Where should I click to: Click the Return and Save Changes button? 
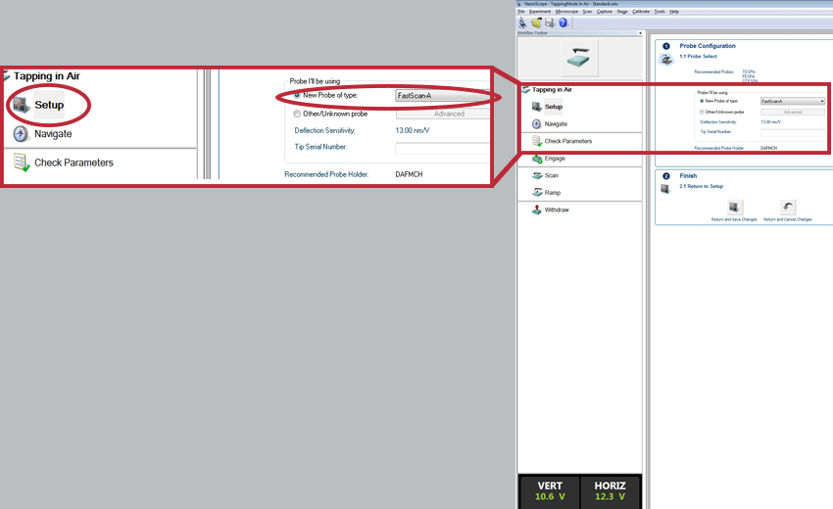coord(735,207)
